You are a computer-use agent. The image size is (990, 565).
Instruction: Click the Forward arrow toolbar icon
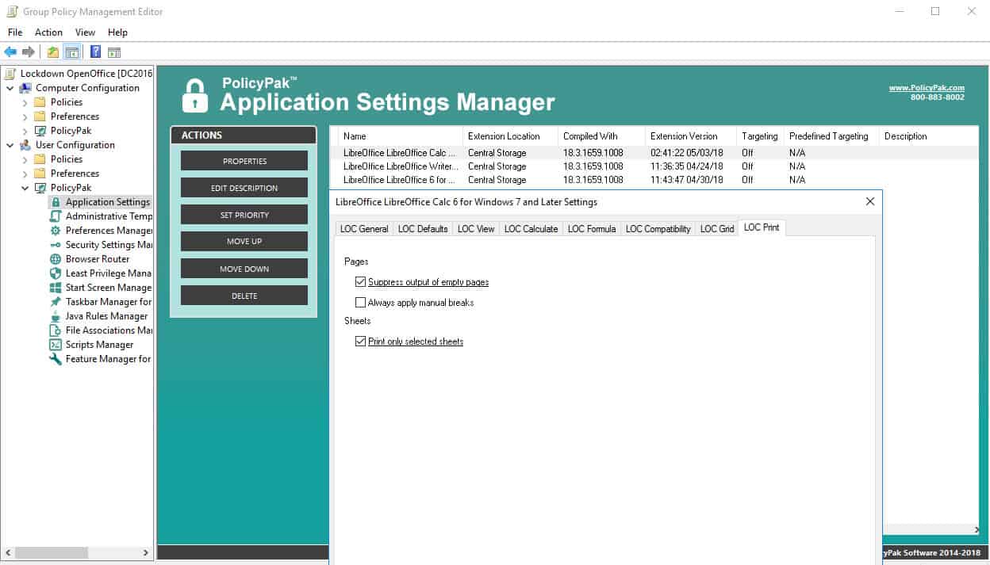click(29, 52)
